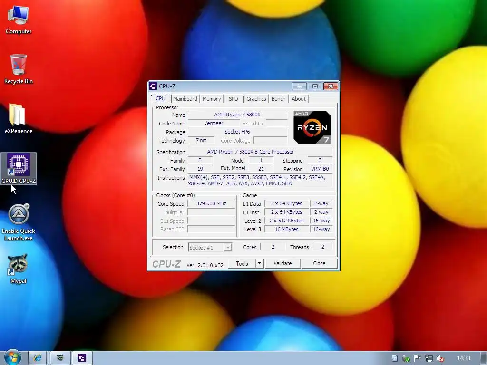
Task: Open the Windows Start orb
Action: click(x=12, y=357)
